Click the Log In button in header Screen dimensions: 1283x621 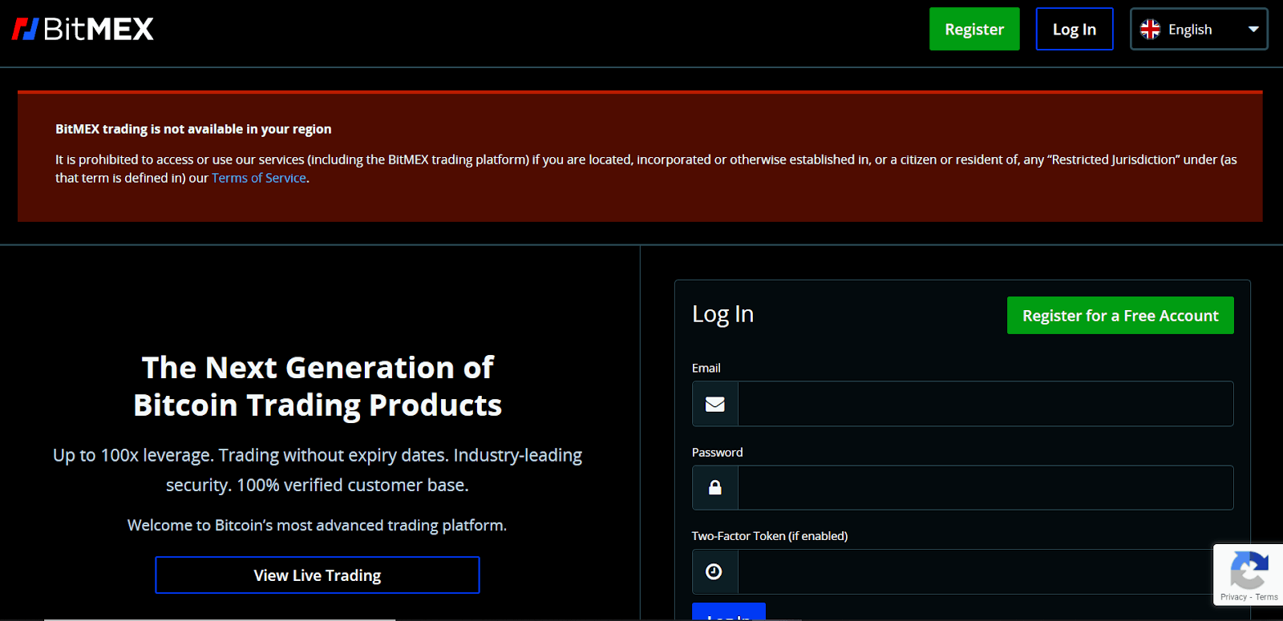(1075, 29)
